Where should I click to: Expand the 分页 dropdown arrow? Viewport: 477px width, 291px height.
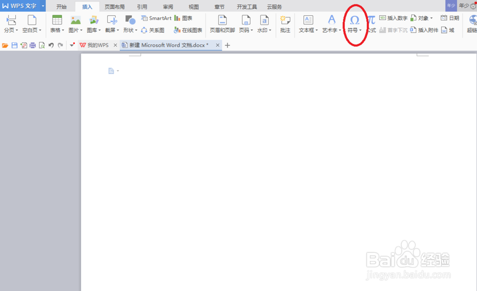click(17, 30)
